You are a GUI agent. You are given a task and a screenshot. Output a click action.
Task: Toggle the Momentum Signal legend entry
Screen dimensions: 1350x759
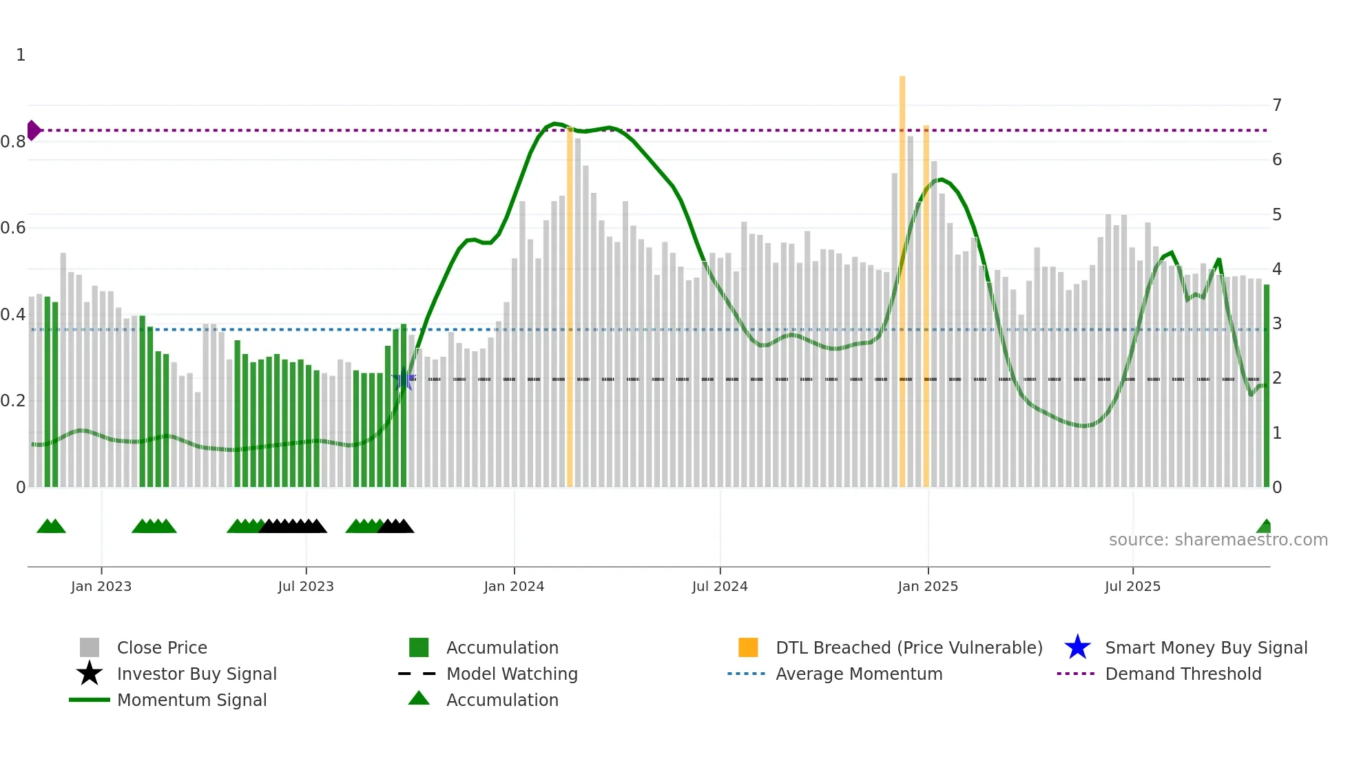tap(191, 700)
